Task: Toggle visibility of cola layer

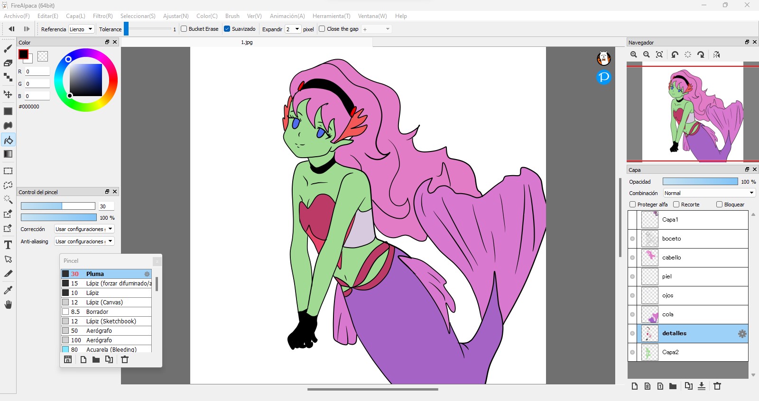Action: [x=632, y=314]
